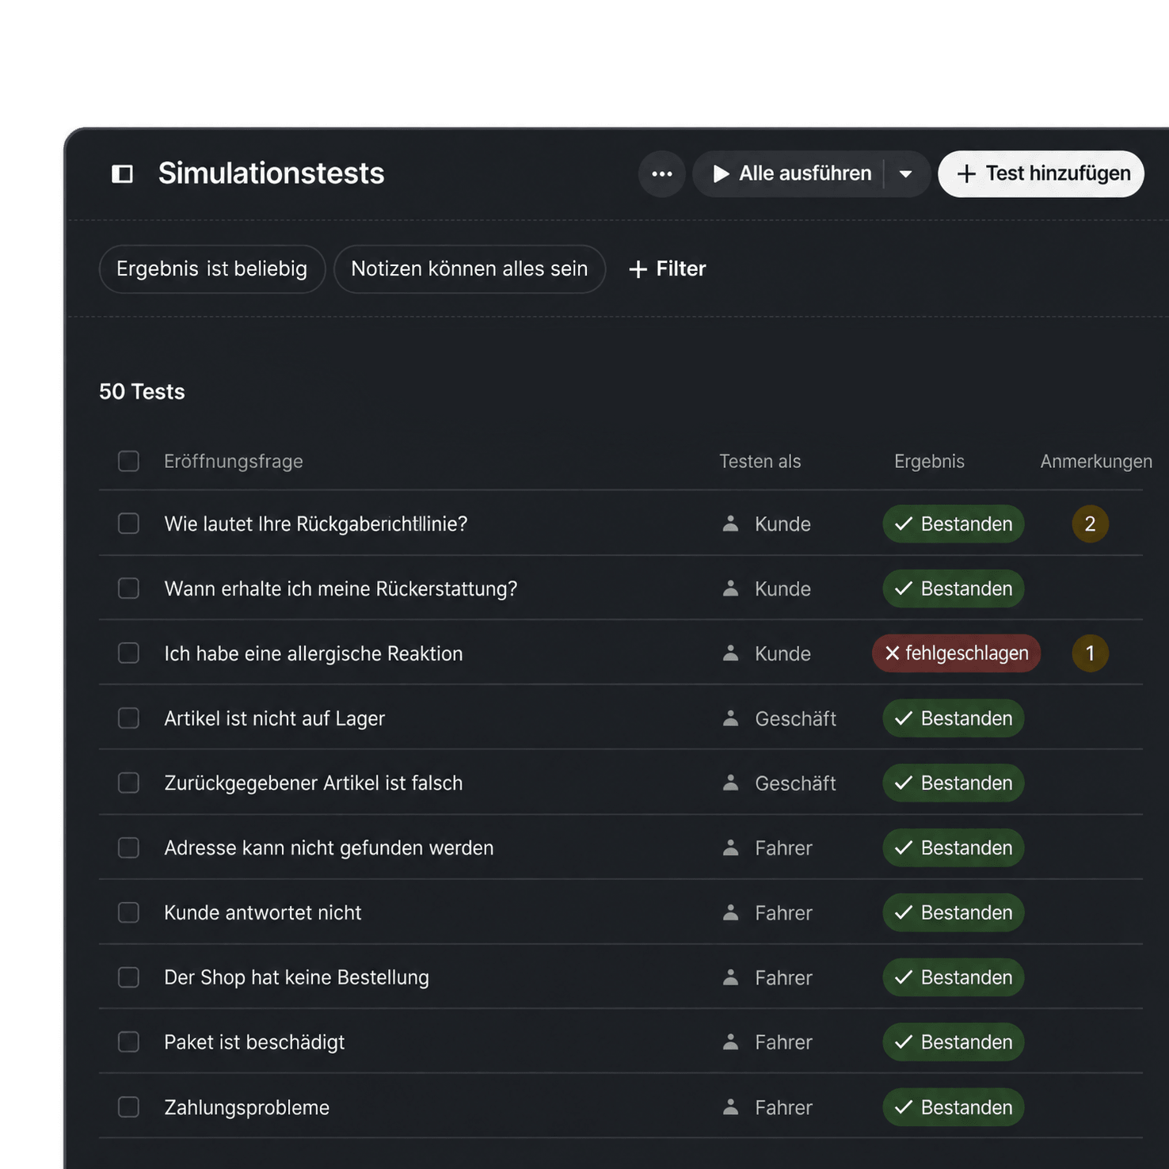Select the Artikel ist nicht auf Lager checkbox
The height and width of the screenshot is (1169, 1169).
tap(128, 718)
